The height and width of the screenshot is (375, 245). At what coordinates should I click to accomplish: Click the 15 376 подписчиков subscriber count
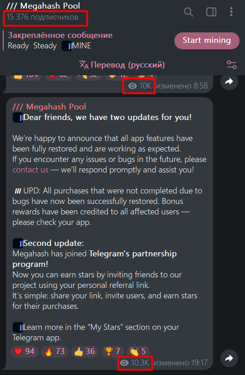pos(42,17)
